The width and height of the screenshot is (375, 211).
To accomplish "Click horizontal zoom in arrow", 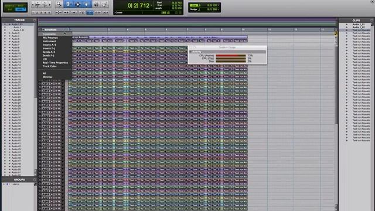I will pos(50,5).
